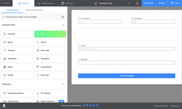Select the Dropdown field

coord(17,59)
